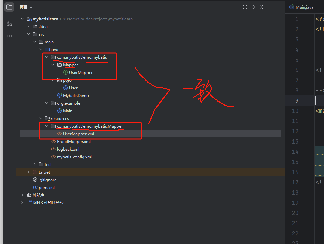The image size is (324, 244).
Task: Expand the 外部库 node chevron
Action: pyautogui.click(x=22, y=195)
